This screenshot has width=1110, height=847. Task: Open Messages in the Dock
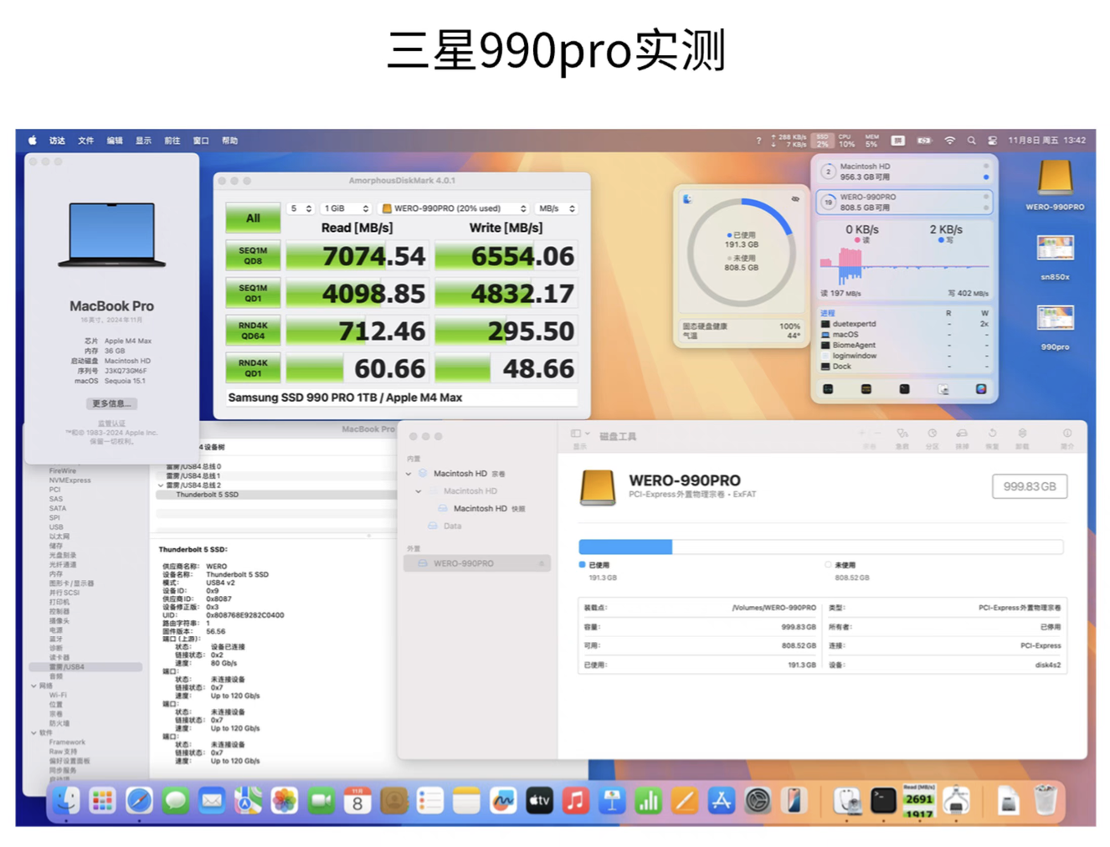click(x=176, y=801)
